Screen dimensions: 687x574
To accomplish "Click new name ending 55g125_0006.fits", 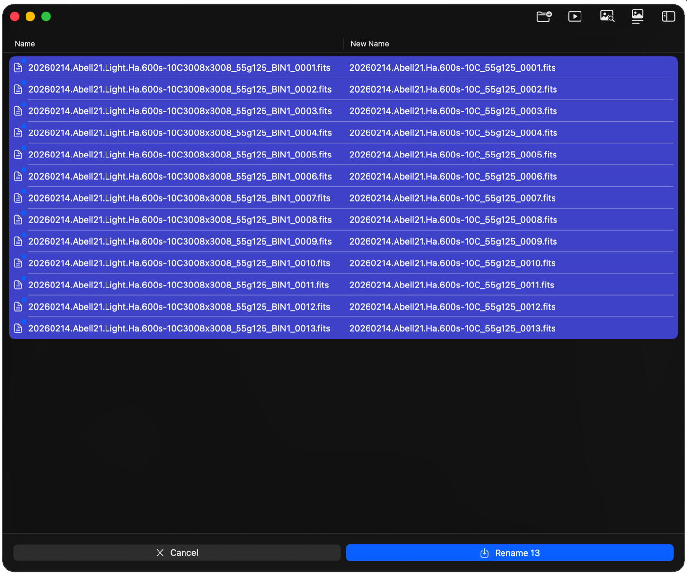I will pyautogui.click(x=453, y=176).
